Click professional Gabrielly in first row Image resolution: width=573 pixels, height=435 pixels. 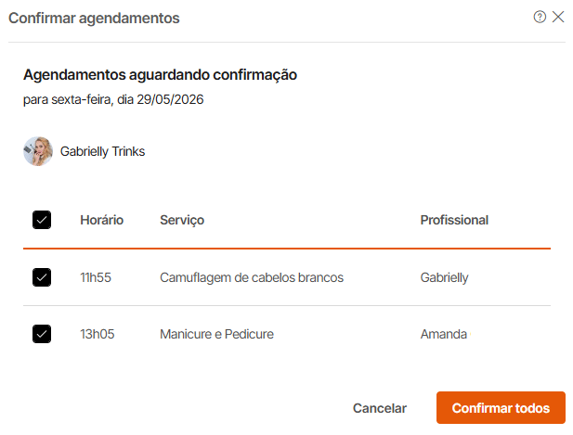click(x=444, y=277)
